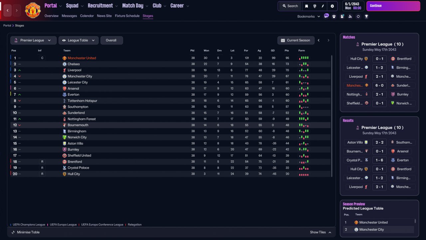Show previous season with the left chevron

[x=319, y=40]
